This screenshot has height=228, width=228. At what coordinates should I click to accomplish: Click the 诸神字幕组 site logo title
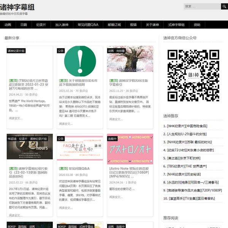[x=17, y=7]
